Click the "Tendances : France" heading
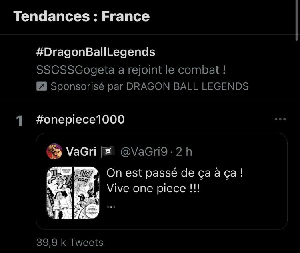The height and width of the screenshot is (253, 300). [x=82, y=16]
